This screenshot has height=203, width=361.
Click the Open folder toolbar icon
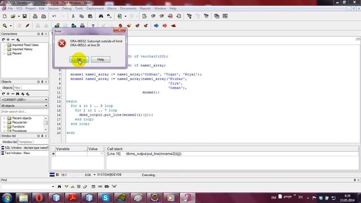coord(13,16)
